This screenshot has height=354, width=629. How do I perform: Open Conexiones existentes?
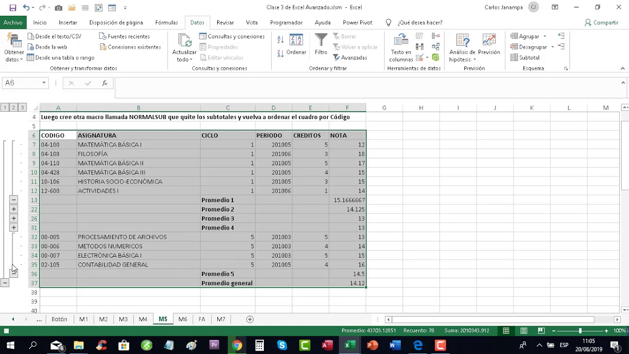pyautogui.click(x=130, y=47)
